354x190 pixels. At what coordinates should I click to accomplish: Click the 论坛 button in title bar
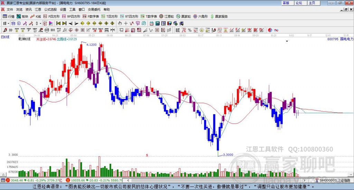click(x=301, y=3)
